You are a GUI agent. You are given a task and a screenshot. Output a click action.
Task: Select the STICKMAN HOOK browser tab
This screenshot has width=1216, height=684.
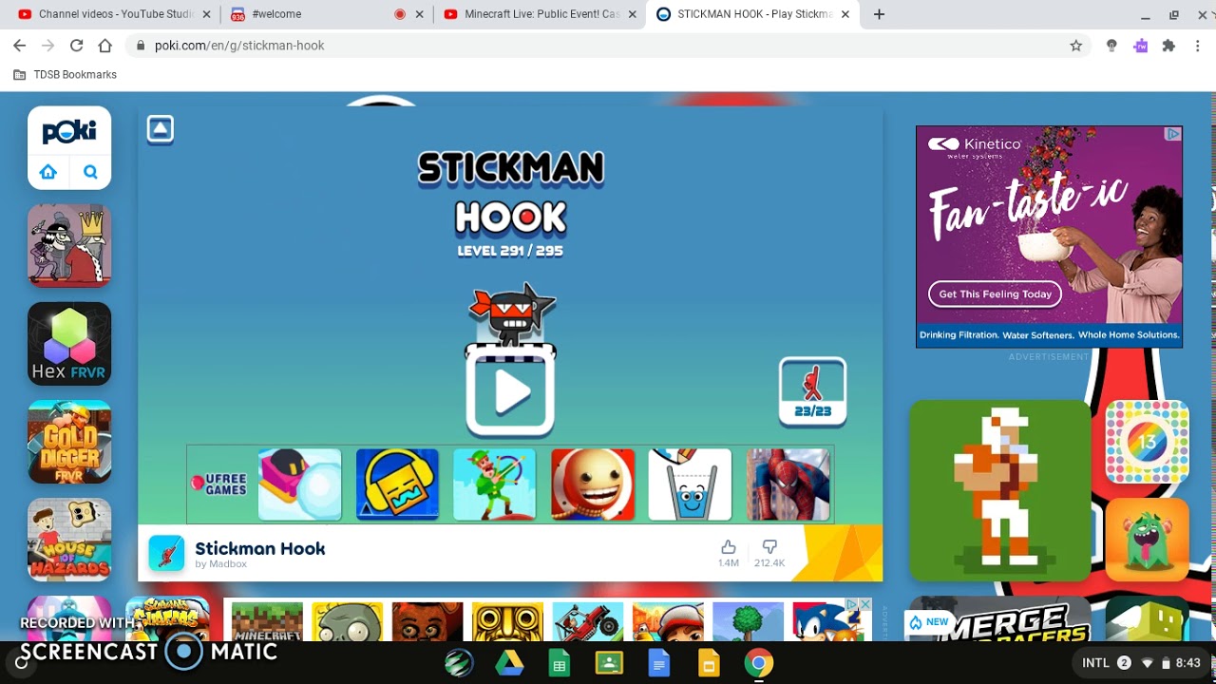752,14
